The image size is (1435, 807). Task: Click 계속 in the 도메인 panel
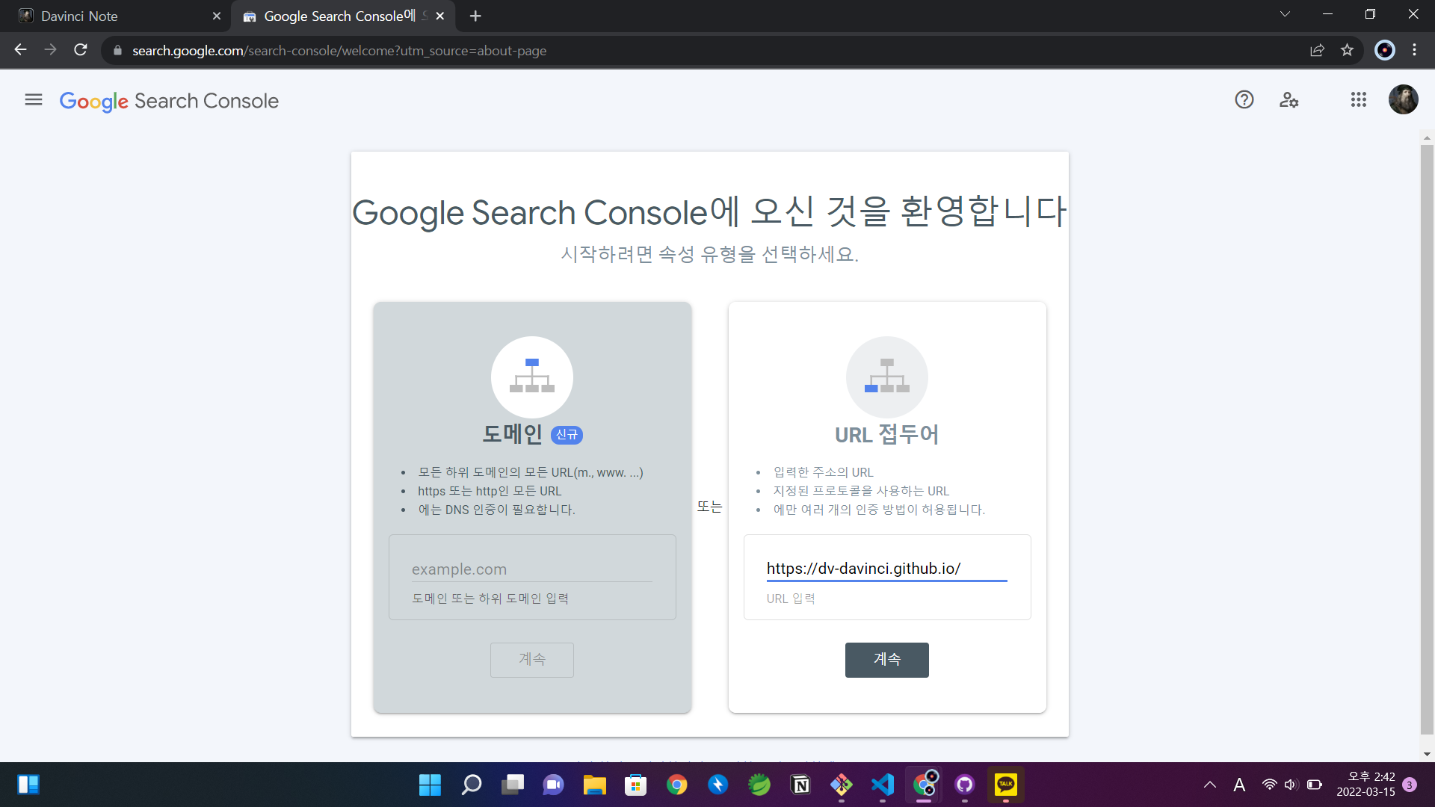tap(531, 660)
